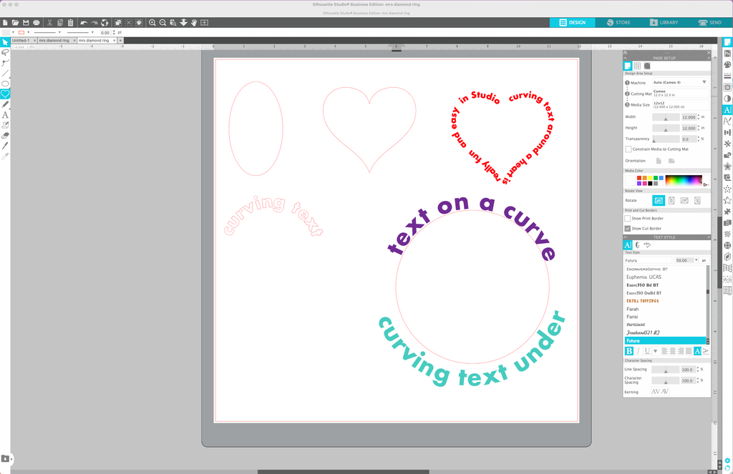Screen dimensions: 733x474
Task: Open the fill pattern dropdown arrow
Action: tap(13, 33)
